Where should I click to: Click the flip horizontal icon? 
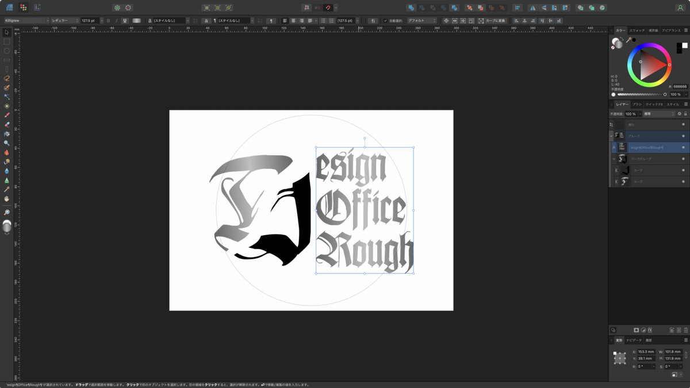[x=532, y=7]
